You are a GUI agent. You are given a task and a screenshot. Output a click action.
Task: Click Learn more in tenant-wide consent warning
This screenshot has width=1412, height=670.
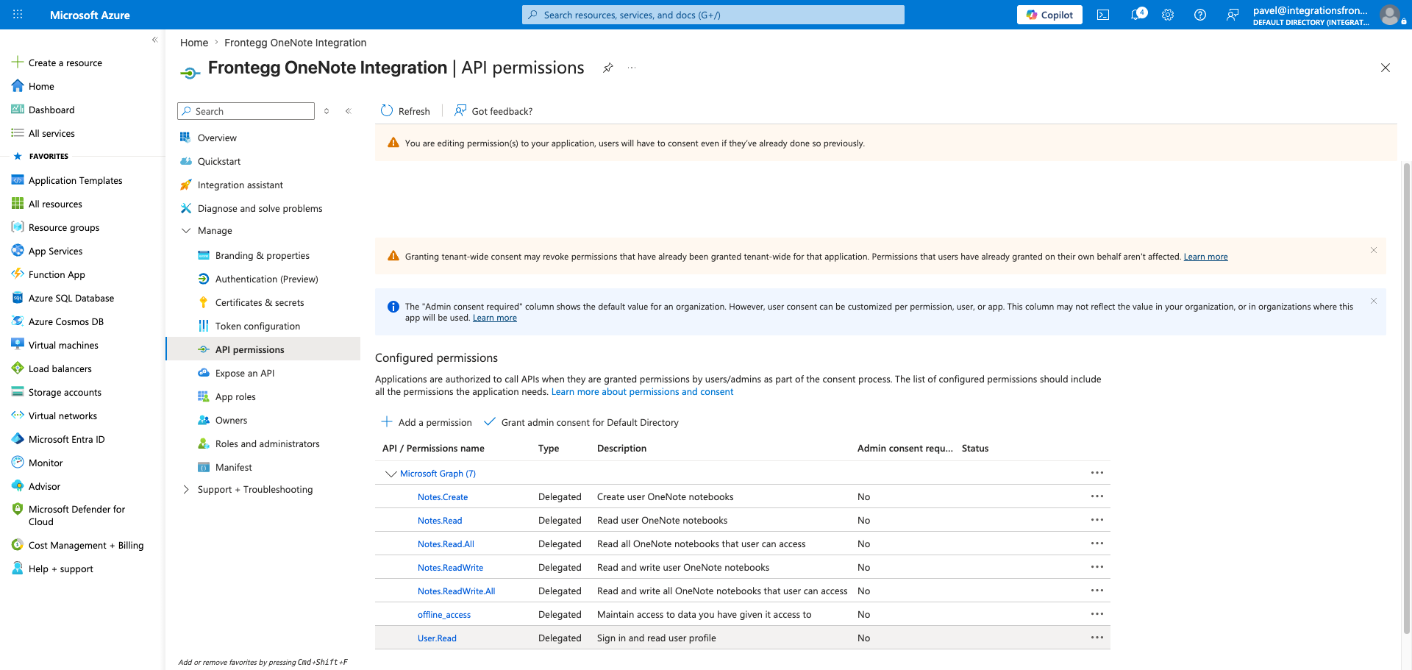pos(1205,257)
